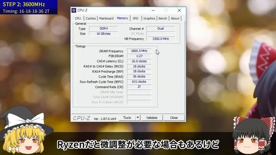Click the Command Rate (CR) label
Screen dimensions: 276x155
[109, 87]
